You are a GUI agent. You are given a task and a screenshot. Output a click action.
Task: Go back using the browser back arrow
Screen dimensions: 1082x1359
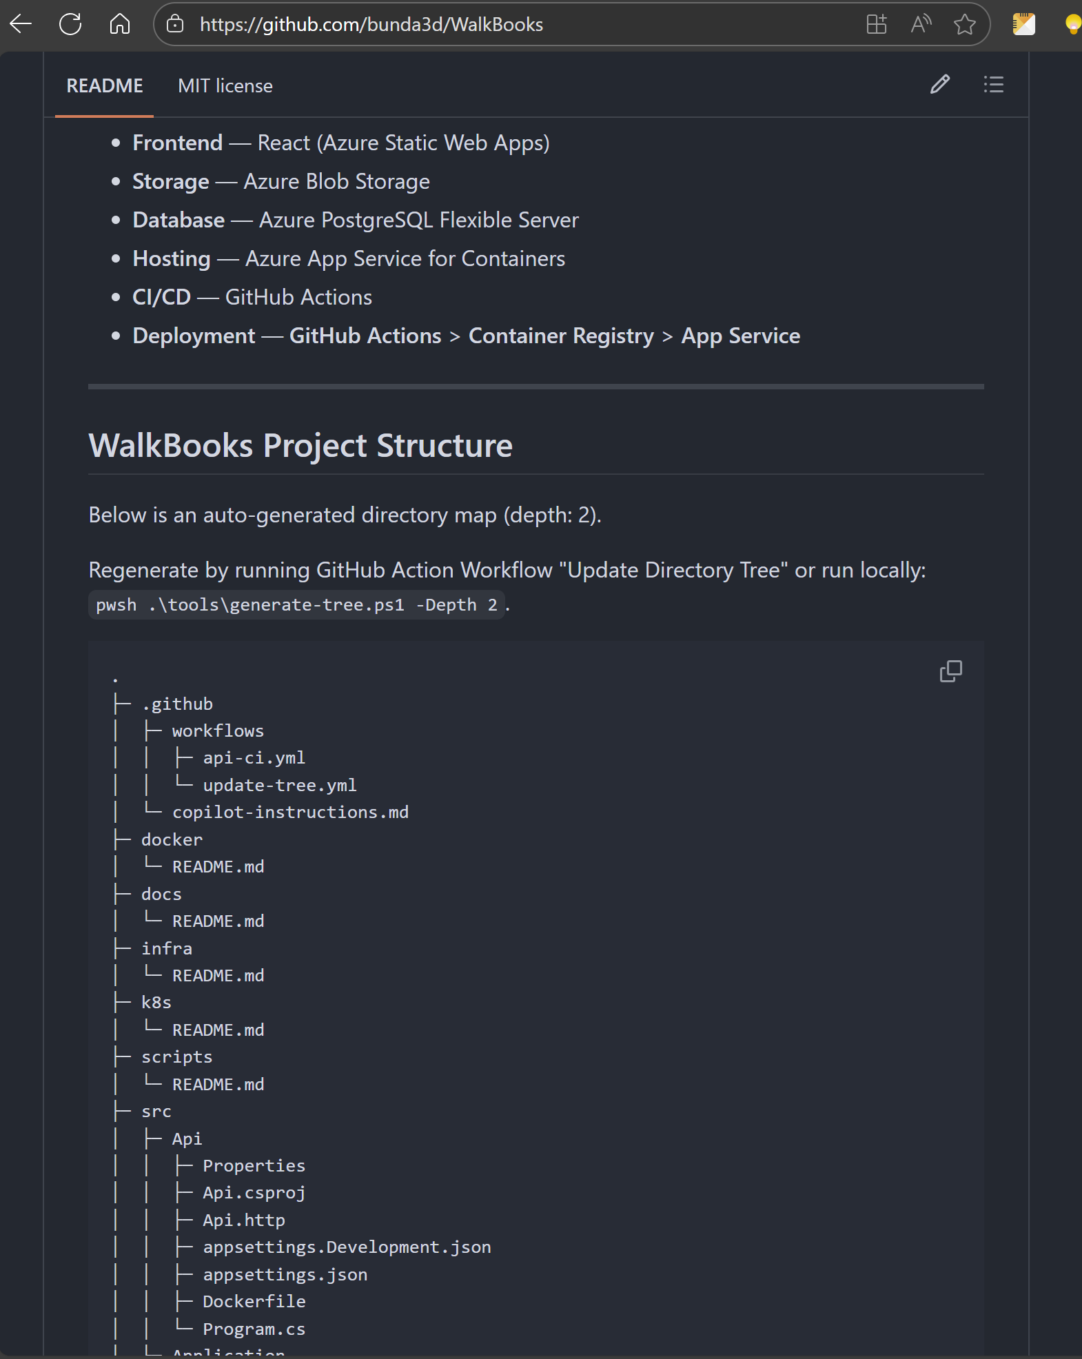click(x=21, y=24)
